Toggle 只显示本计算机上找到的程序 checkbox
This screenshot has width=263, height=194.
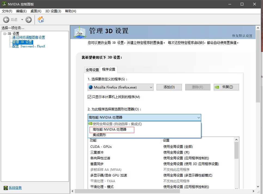pos(89,97)
